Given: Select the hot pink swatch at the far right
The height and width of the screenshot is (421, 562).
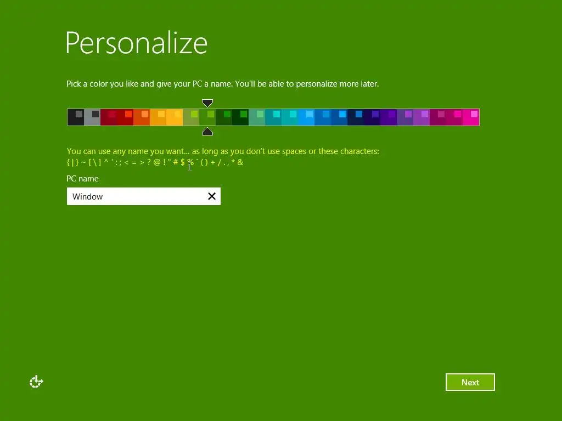Looking at the screenshot, I should tap(471, 117).
